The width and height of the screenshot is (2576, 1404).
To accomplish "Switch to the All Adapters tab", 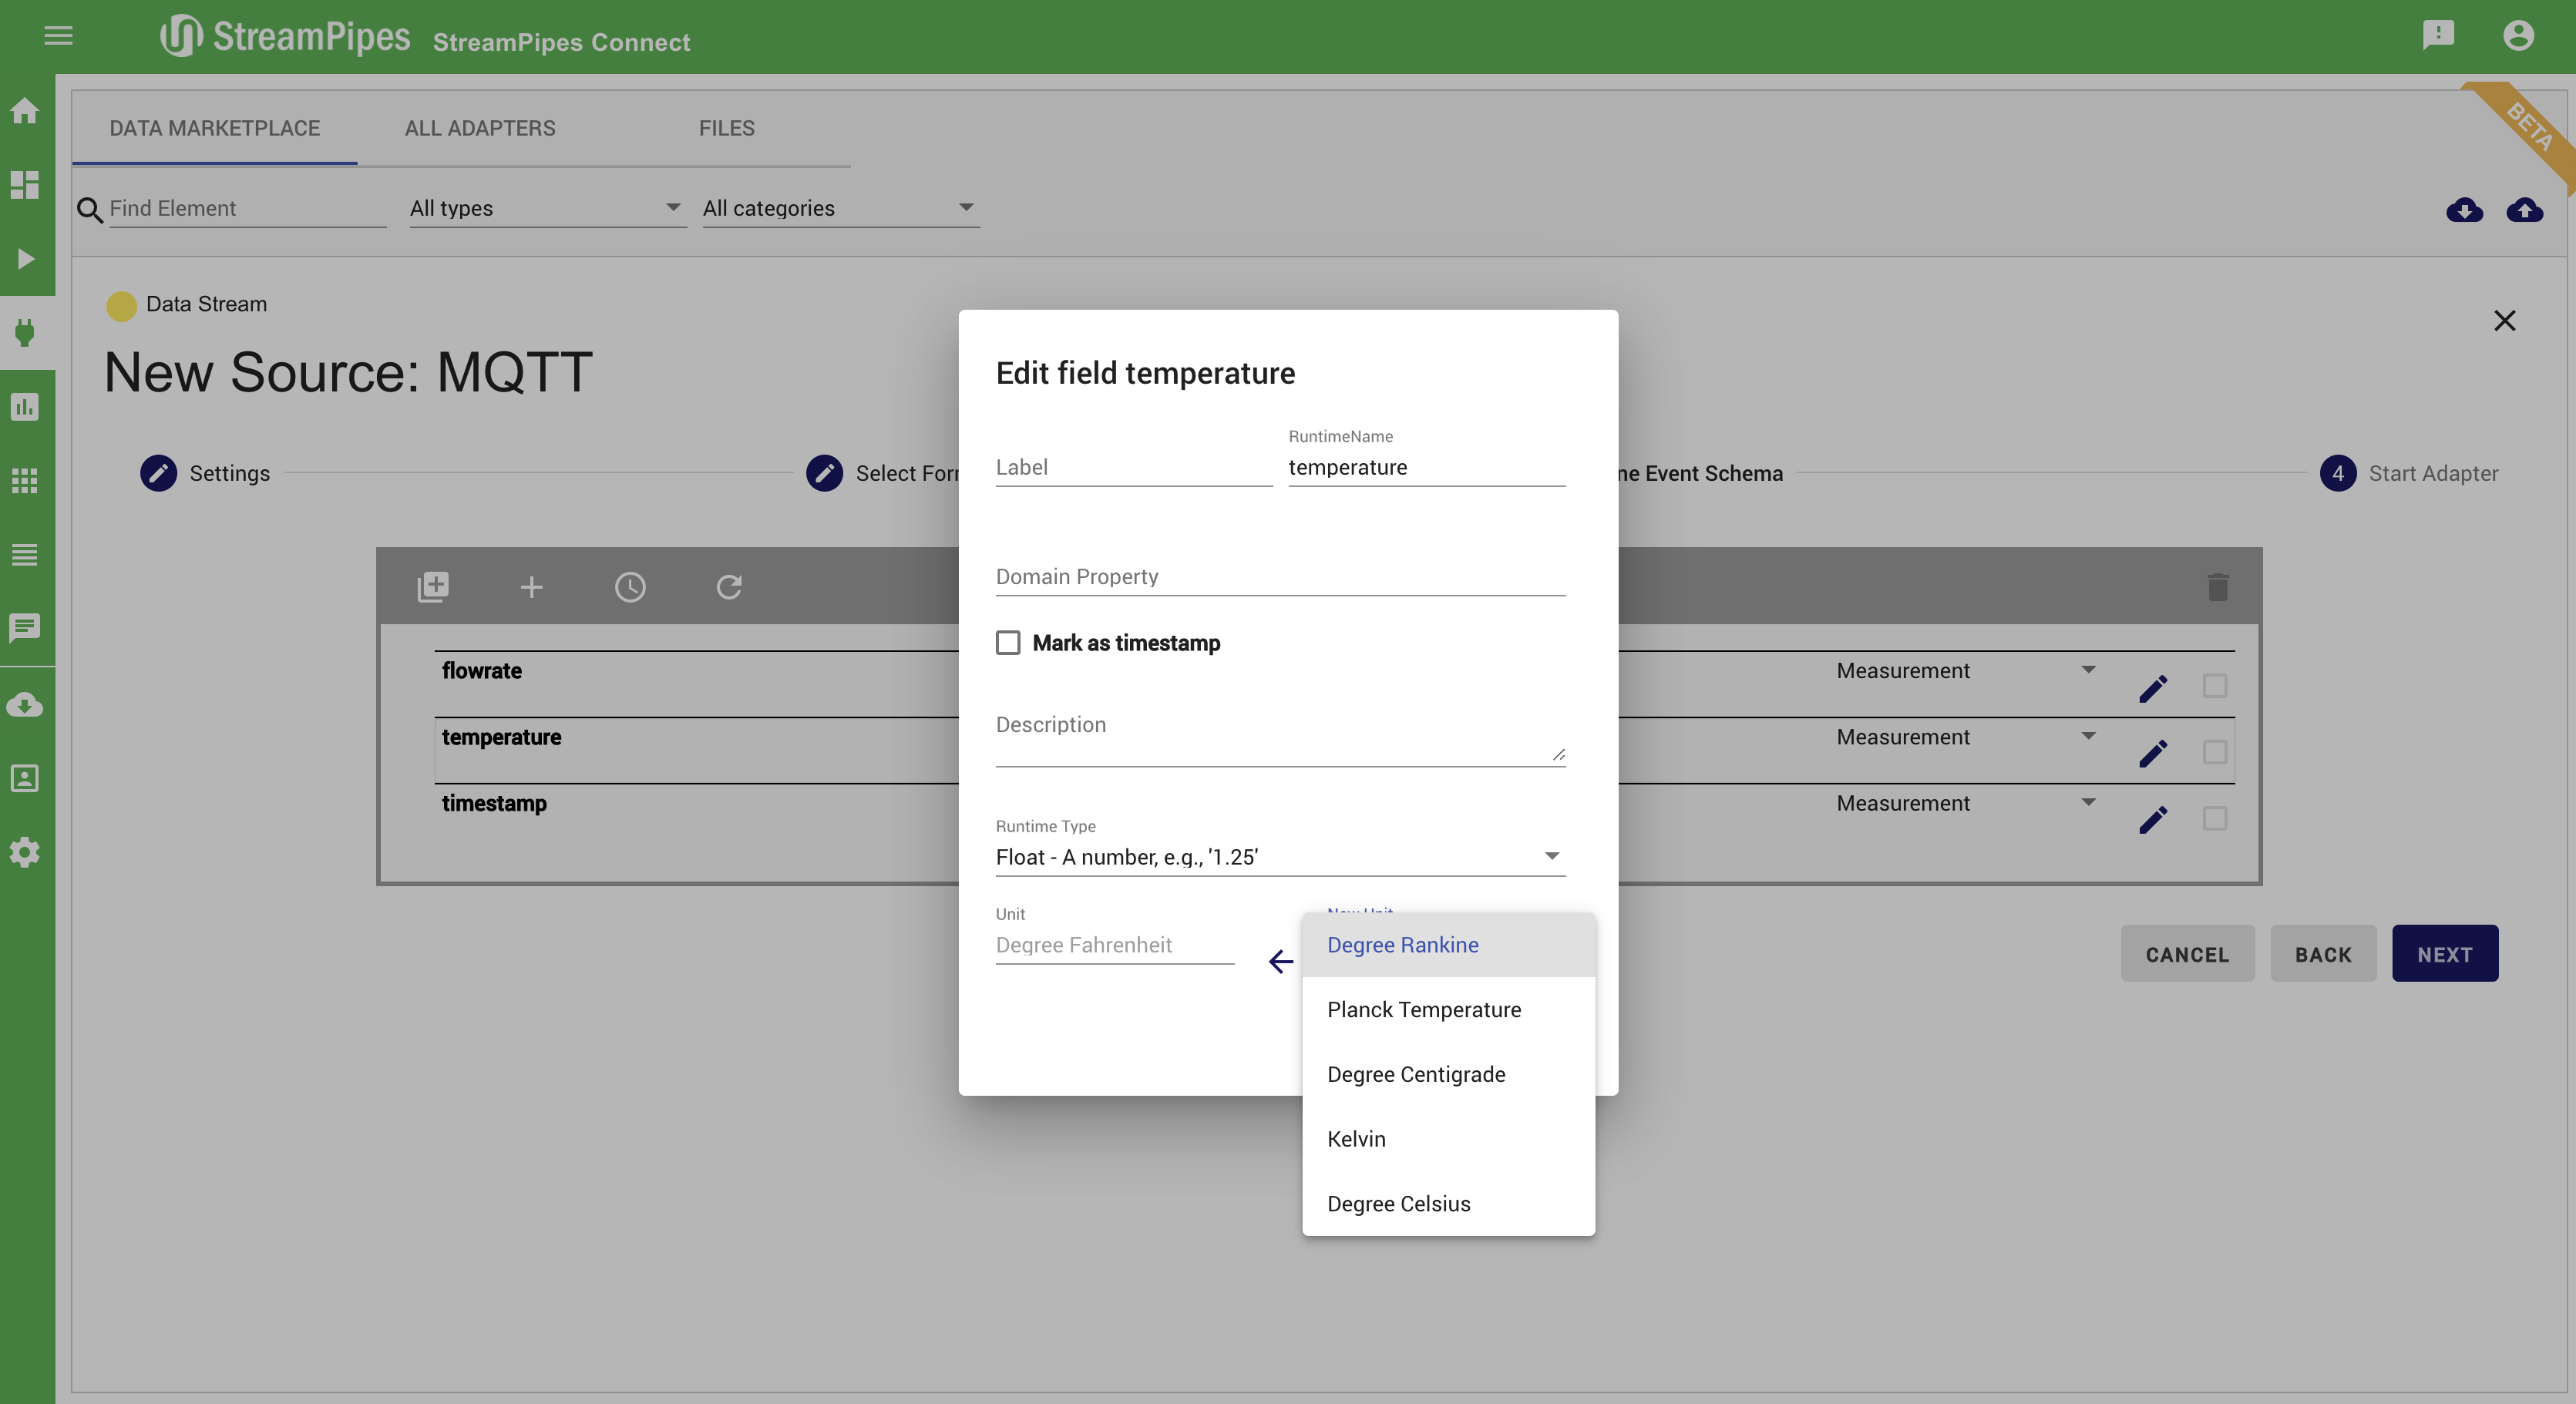I will point(480,128).
